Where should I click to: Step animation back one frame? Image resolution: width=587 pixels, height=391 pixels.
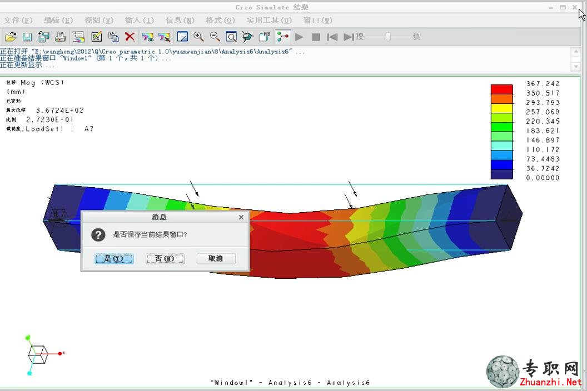tap(332, 37)
